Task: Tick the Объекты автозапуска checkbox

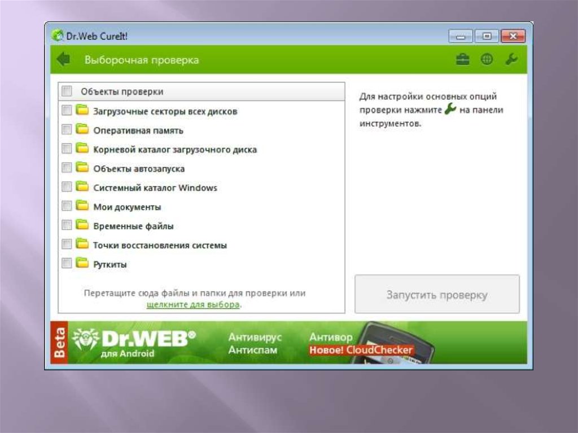Action: click(x=67, y=168)
